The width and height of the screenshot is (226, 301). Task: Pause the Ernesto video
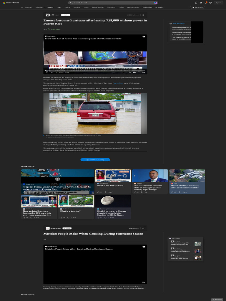tap(47, 72)
